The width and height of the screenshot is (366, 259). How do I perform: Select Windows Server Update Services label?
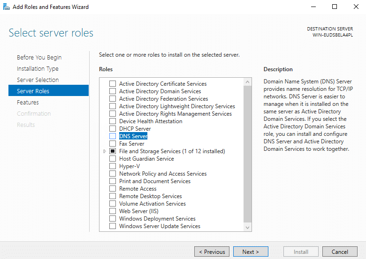click(x=160, y=226)
